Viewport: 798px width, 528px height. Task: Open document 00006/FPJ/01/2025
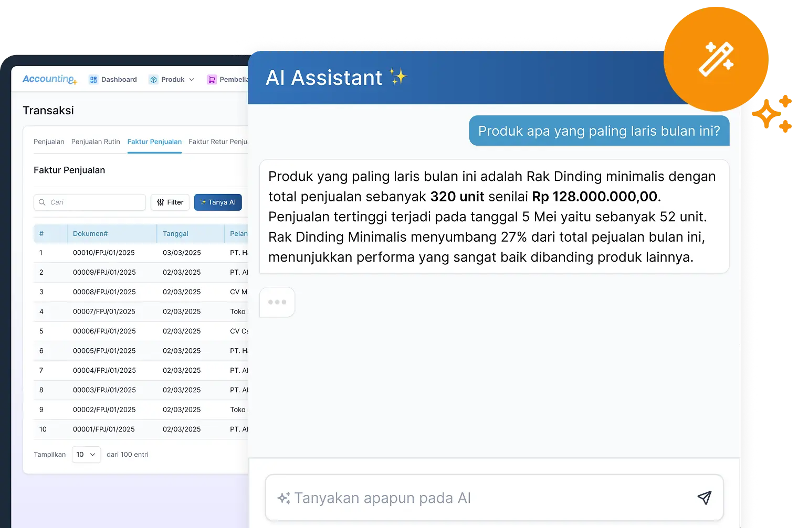[104, 331]
